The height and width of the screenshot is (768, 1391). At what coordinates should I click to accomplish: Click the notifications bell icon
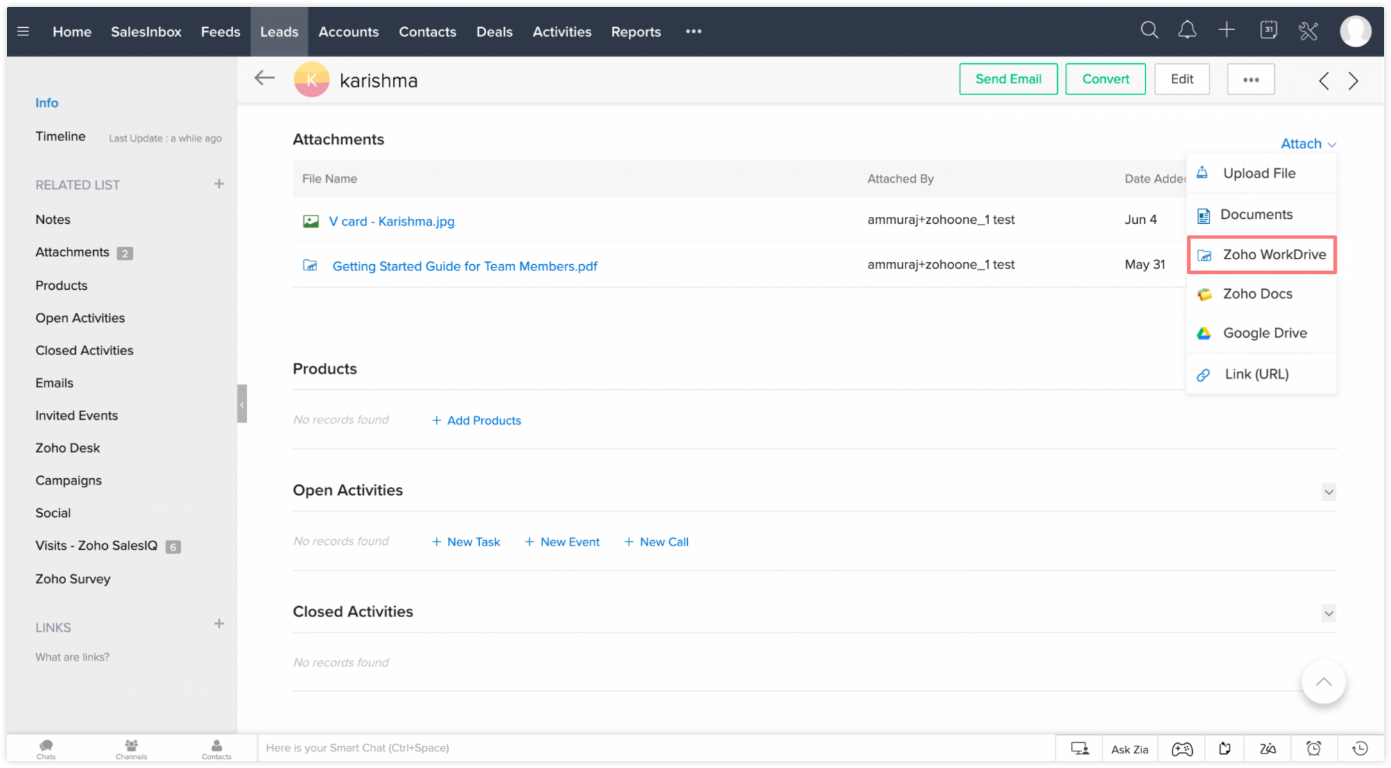(x=1187, y=30)
